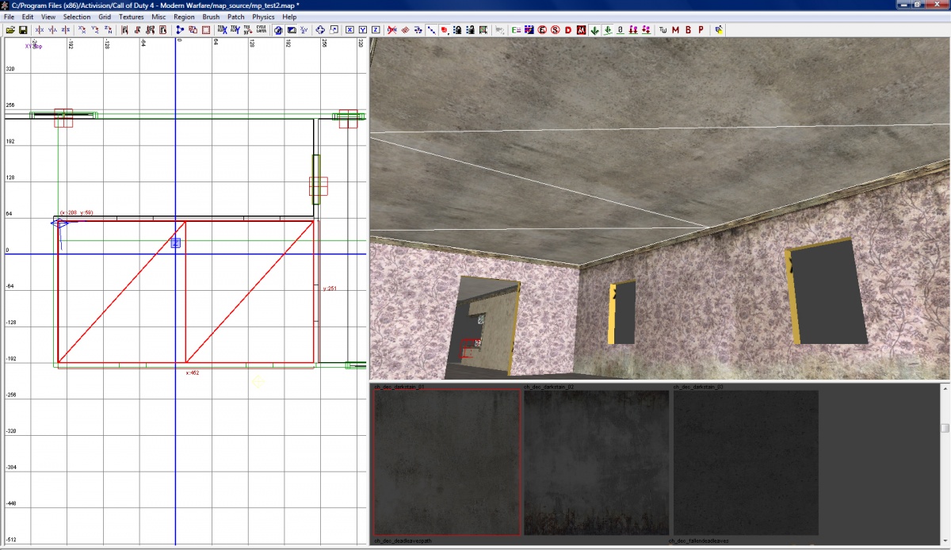Screen dimensions: 951x550
Task: Toggle texture lock with the padlock icon
Action: [459, 30]
